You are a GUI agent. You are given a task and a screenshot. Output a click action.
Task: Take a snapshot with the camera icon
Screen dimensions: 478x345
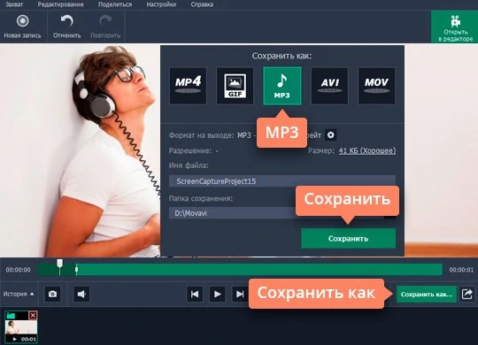coord(52,294)
